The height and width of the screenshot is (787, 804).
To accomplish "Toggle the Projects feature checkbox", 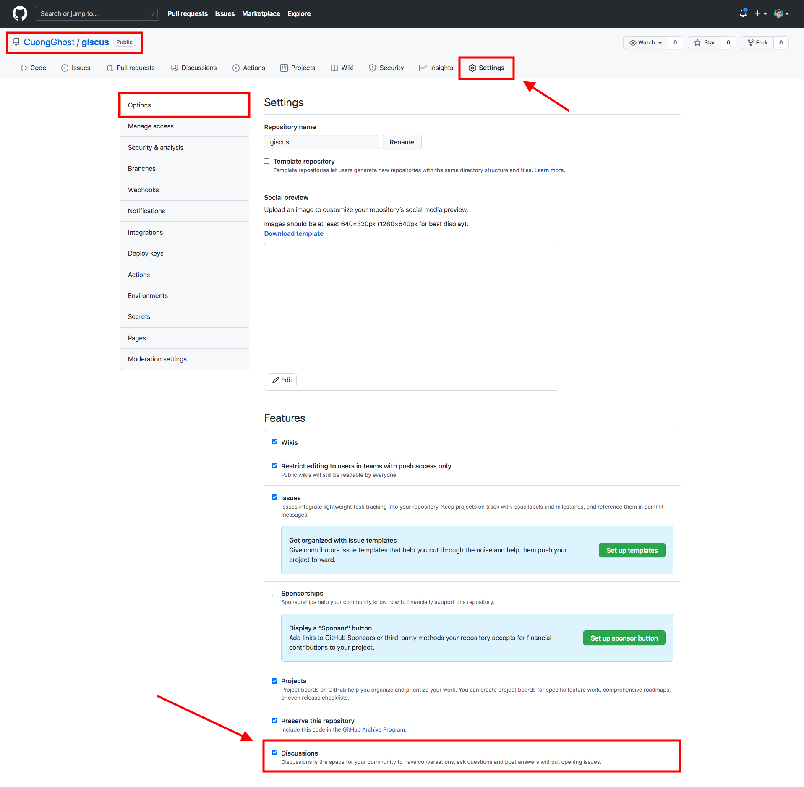I will 274,681.
